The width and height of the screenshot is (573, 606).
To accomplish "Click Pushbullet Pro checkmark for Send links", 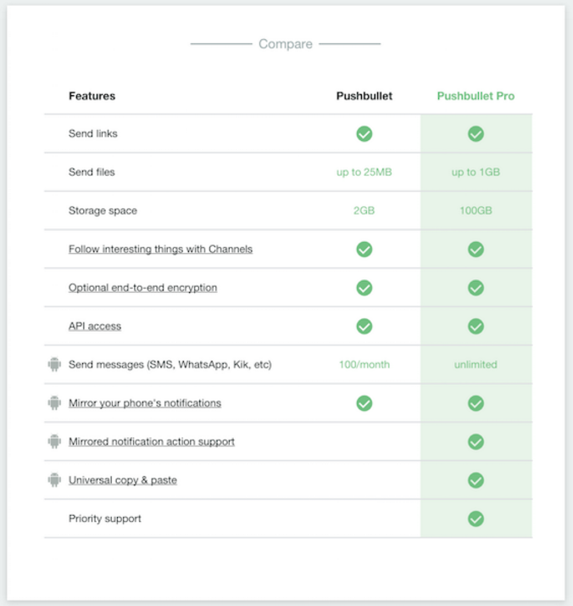I will [476, 134].
